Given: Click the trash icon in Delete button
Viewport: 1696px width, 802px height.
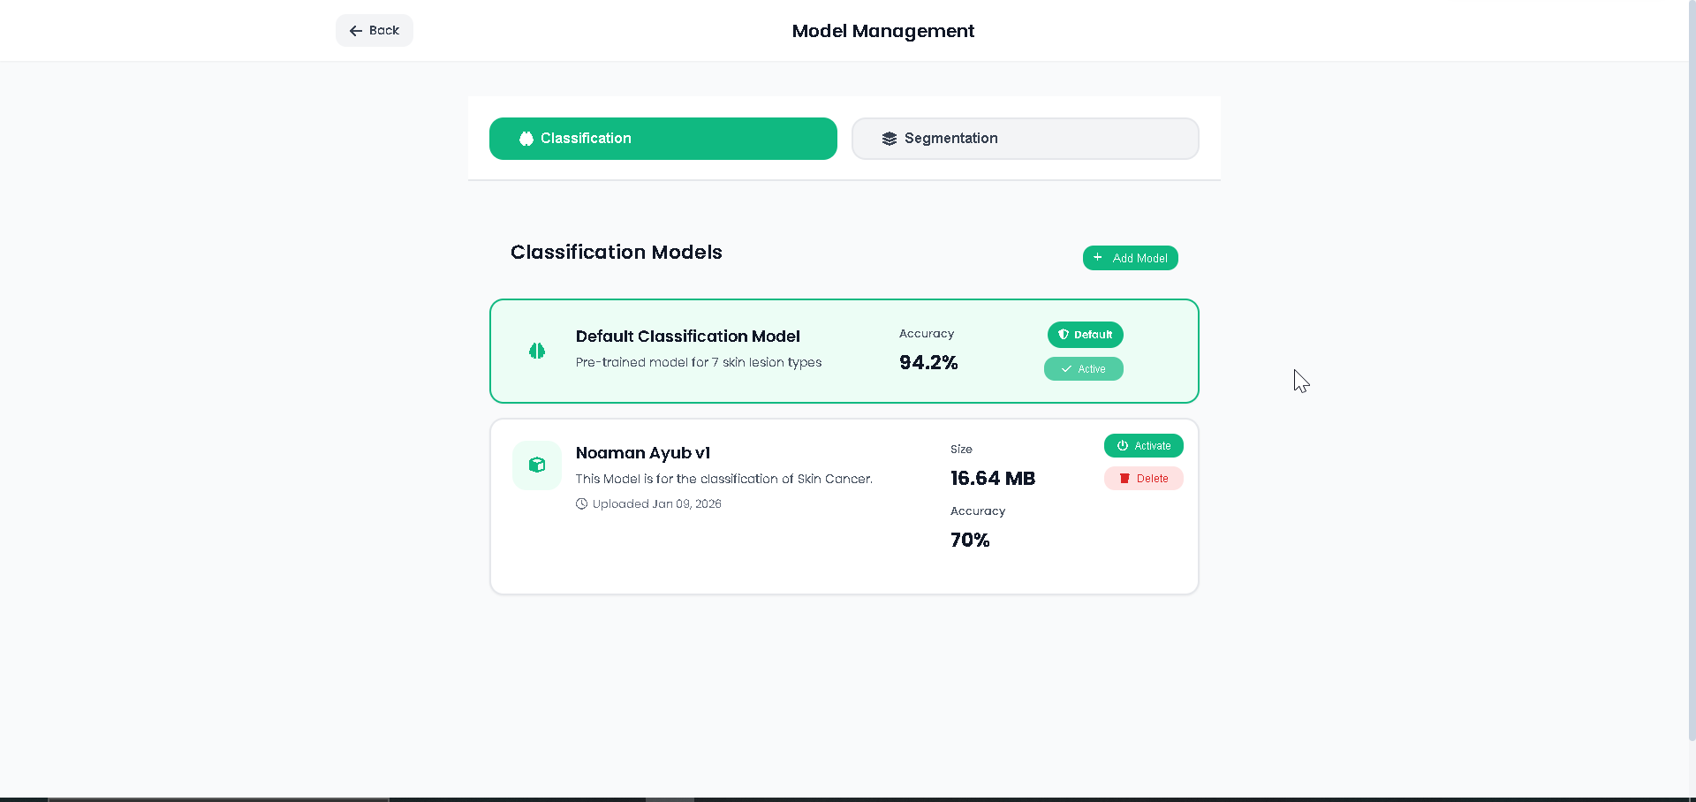Looking at the screenshot, I should tap(1124, 479).
